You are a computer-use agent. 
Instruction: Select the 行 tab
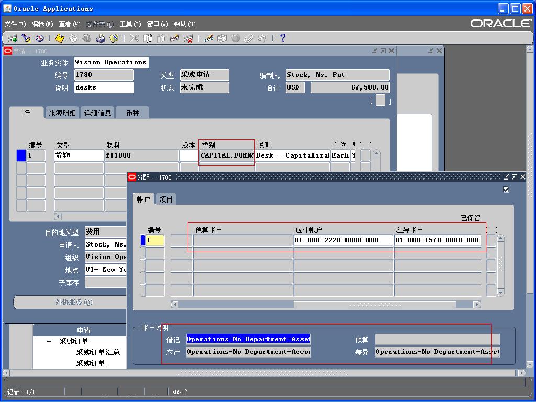coord(27,113)
